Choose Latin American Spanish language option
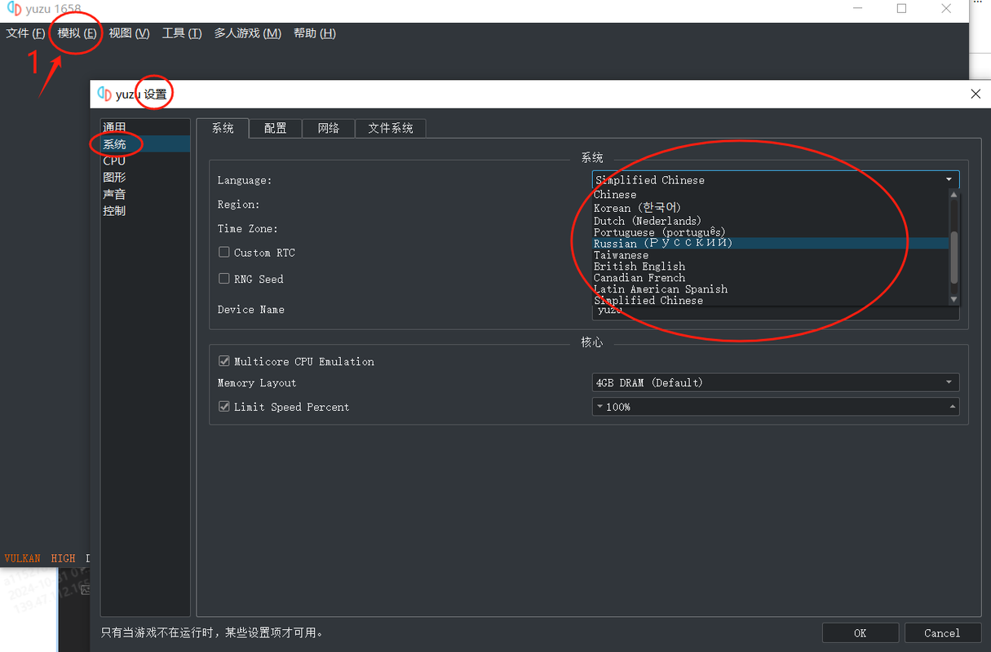Image resolution: width=991 pixels, height=652 pixels. tap(771, 289)
